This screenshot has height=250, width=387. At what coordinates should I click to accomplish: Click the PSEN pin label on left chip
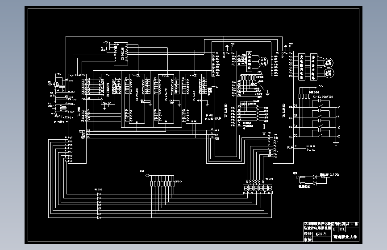pos(82,132)
